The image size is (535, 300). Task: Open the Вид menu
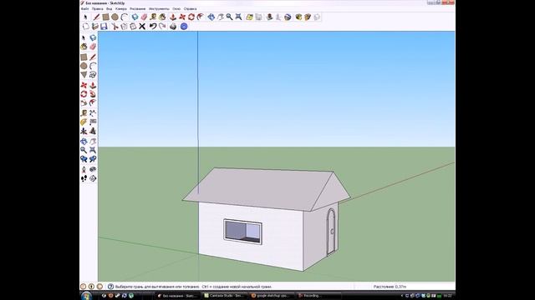tap(110, 9)
